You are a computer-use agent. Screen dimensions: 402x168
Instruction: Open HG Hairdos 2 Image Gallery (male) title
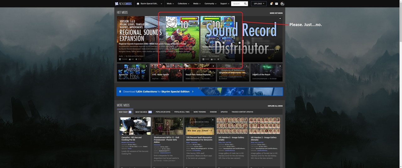pyautogui.click(x=231, y=139)
